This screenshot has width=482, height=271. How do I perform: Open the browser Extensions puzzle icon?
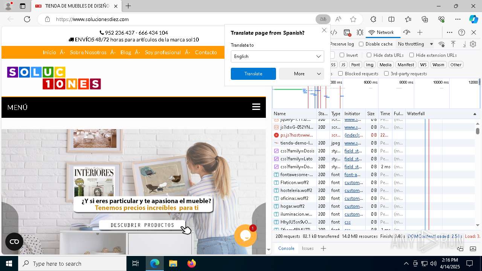[x=373, y=19]
